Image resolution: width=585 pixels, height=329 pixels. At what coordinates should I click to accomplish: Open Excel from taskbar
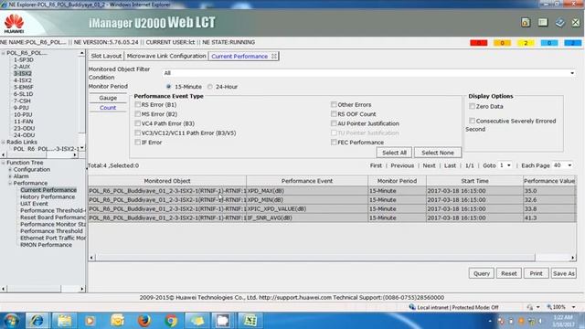[250, 321]
